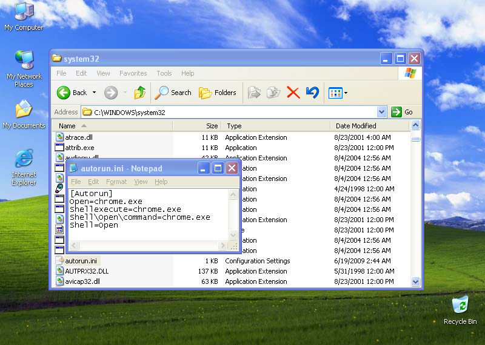Click the attrib.exe file icon

point(59,147)
